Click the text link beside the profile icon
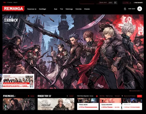146x114 pixels. coord(132,9)
